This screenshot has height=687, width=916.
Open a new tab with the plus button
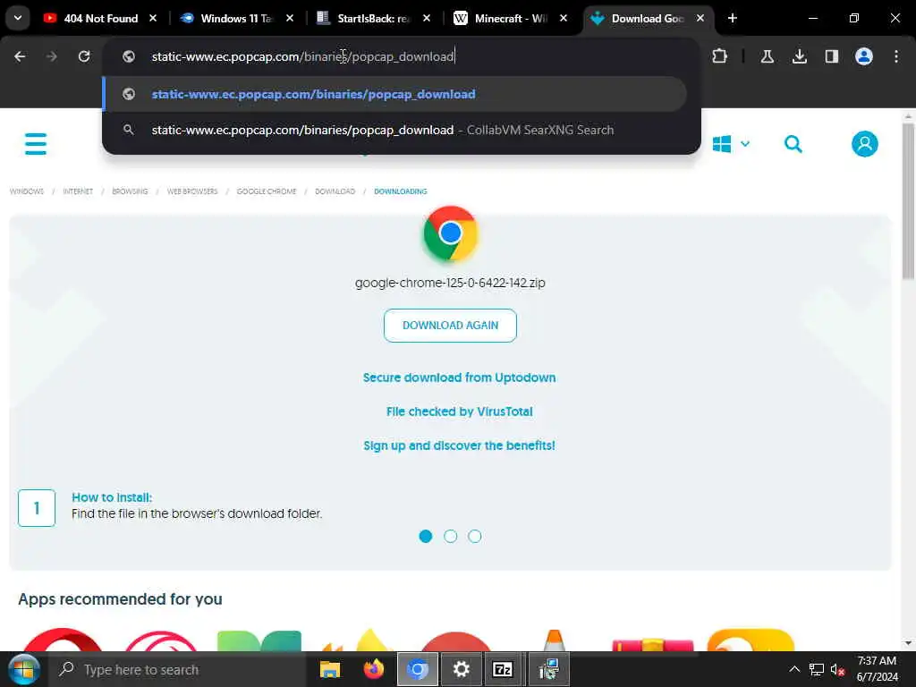click(733, 18)
